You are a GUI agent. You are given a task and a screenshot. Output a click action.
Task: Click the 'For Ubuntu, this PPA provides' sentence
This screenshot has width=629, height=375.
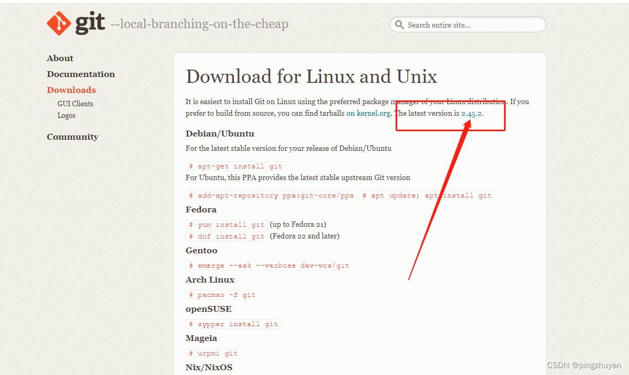[x=298, y=177]
